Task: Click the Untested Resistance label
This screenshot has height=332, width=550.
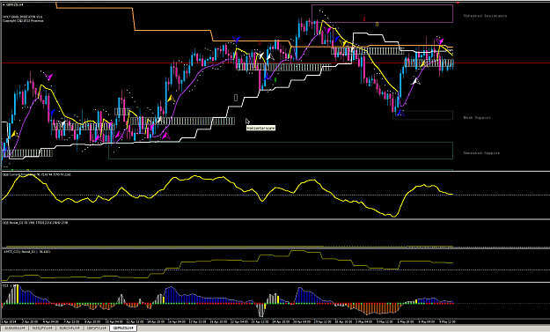Action: click(x=485, y=16)
